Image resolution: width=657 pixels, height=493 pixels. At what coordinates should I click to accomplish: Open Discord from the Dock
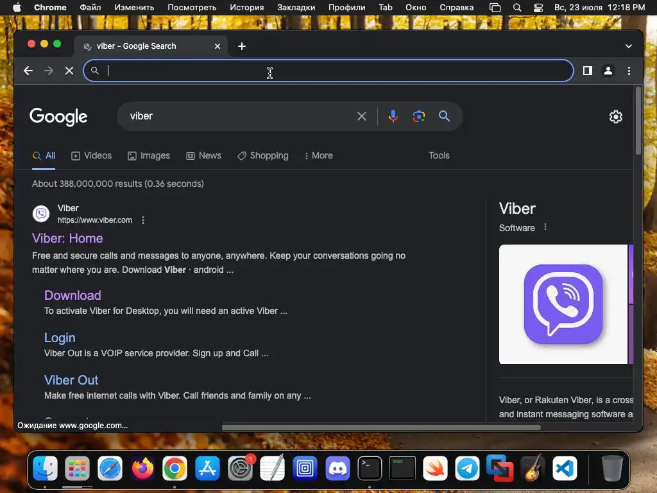(337, 468)
